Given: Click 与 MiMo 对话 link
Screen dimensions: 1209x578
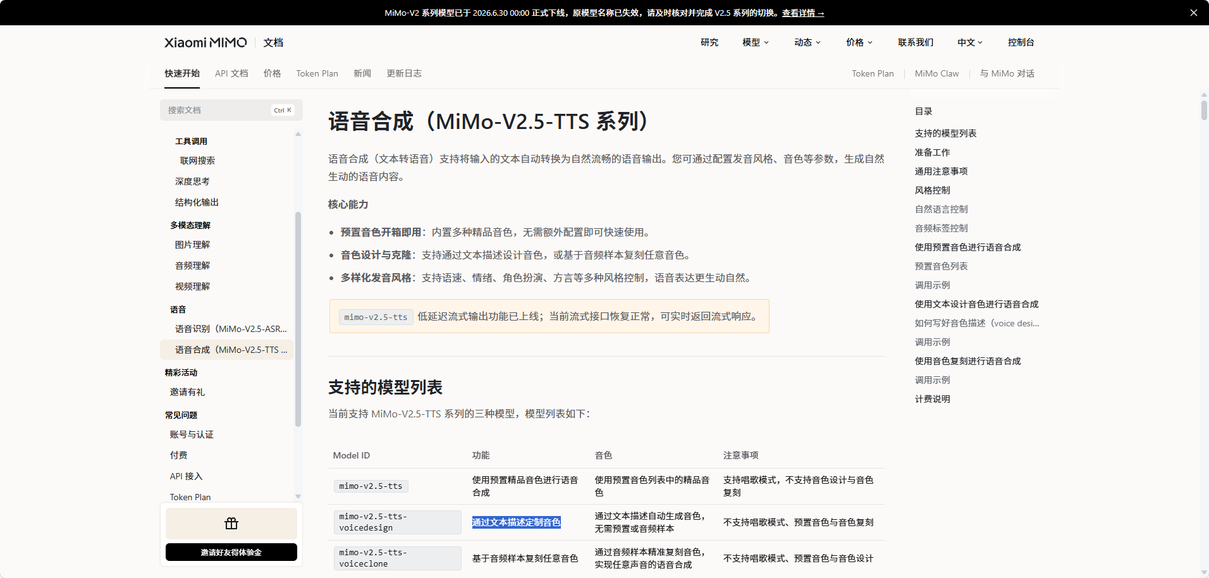Looking at the screenshot, I should pyautogui.click(x=1007, y=73).
